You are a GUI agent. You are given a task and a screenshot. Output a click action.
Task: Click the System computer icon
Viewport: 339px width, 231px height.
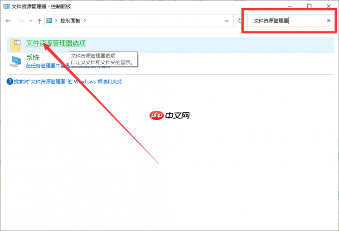point(15,61)
